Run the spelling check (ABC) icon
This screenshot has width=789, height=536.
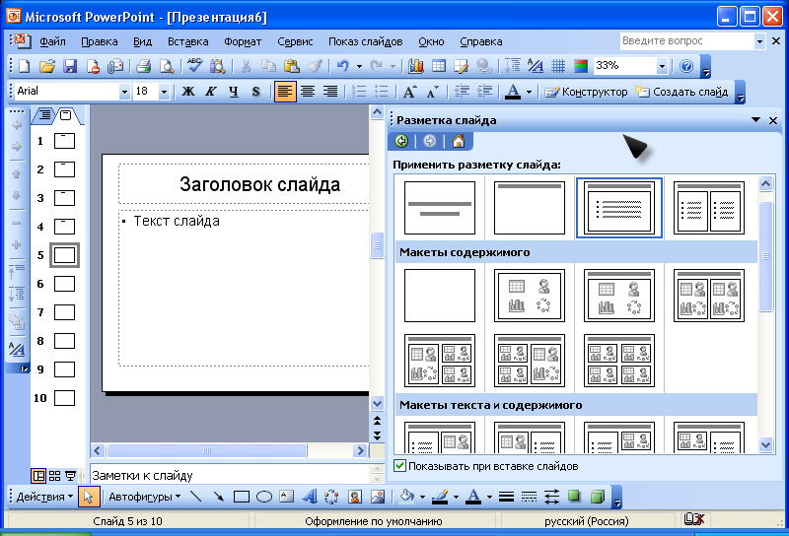[x=194, y=66]
